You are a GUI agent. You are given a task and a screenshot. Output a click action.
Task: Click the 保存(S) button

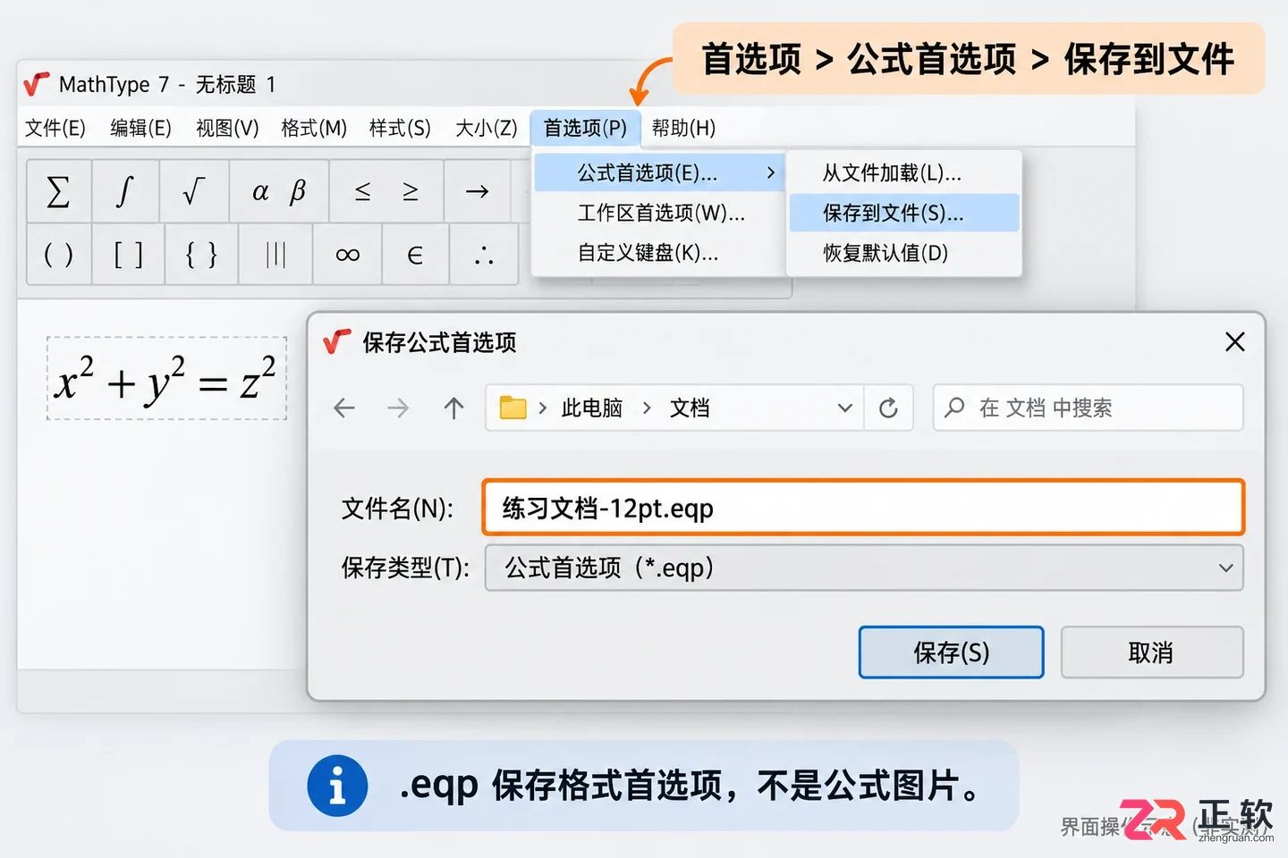click(952, 652)
